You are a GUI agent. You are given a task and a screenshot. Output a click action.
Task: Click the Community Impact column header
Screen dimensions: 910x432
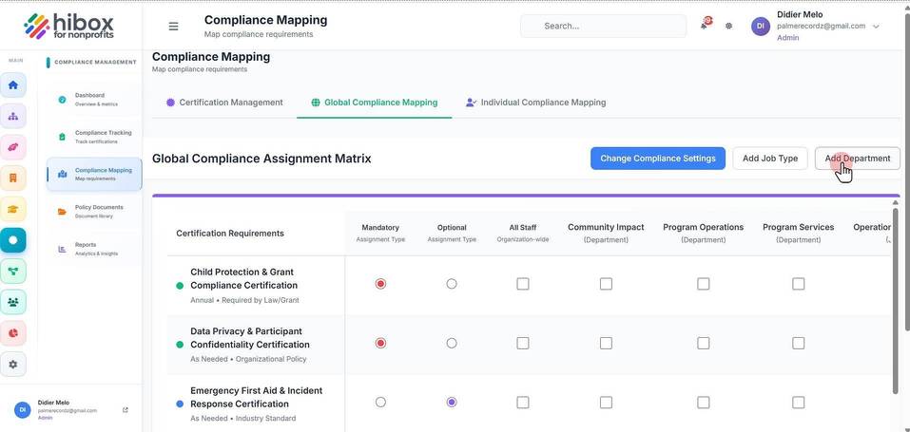(606, 233)
